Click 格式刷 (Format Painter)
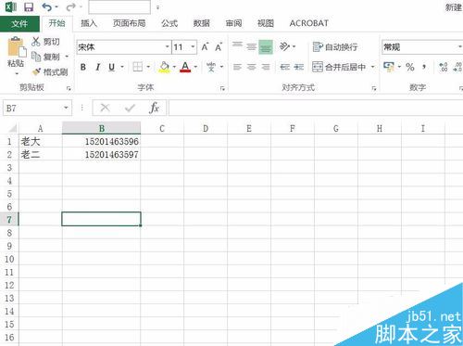The width and height of the screenshot is (463, 346). pos(50,72)
